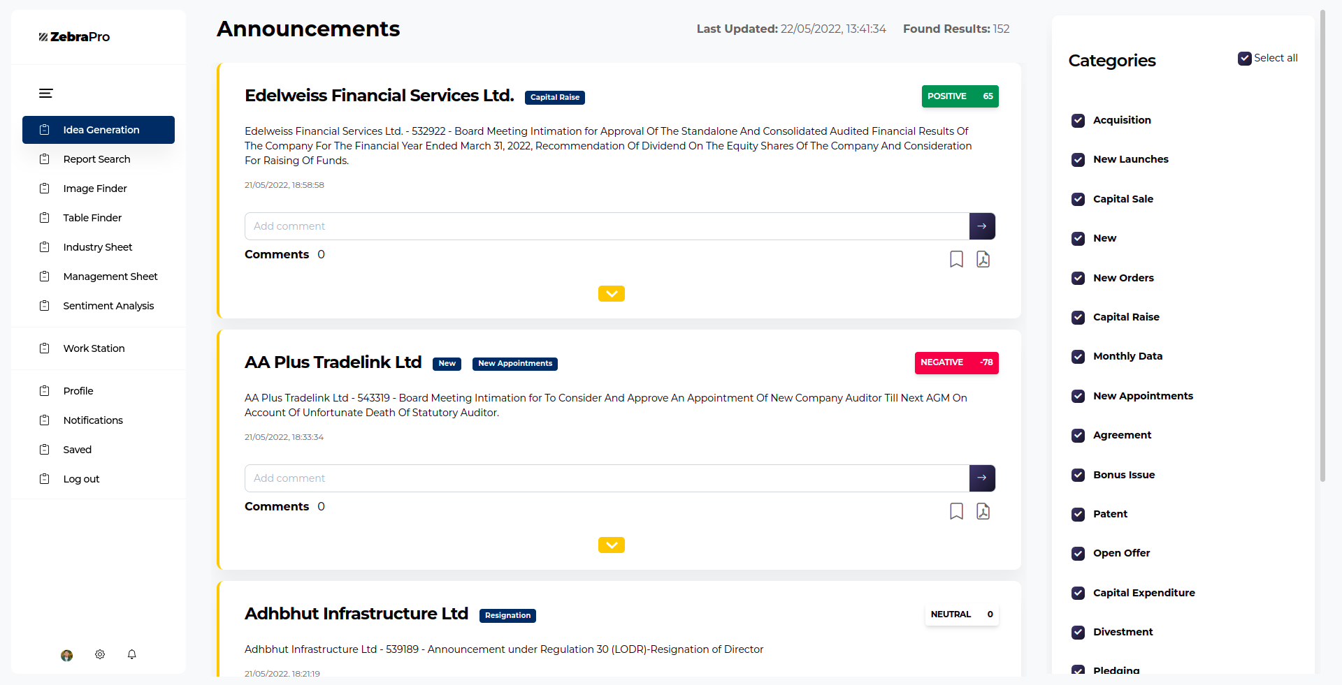Click the hamburger menu icon in sidebar
The width and height of the screenshot is (1342, 685).
coord(46,94)
